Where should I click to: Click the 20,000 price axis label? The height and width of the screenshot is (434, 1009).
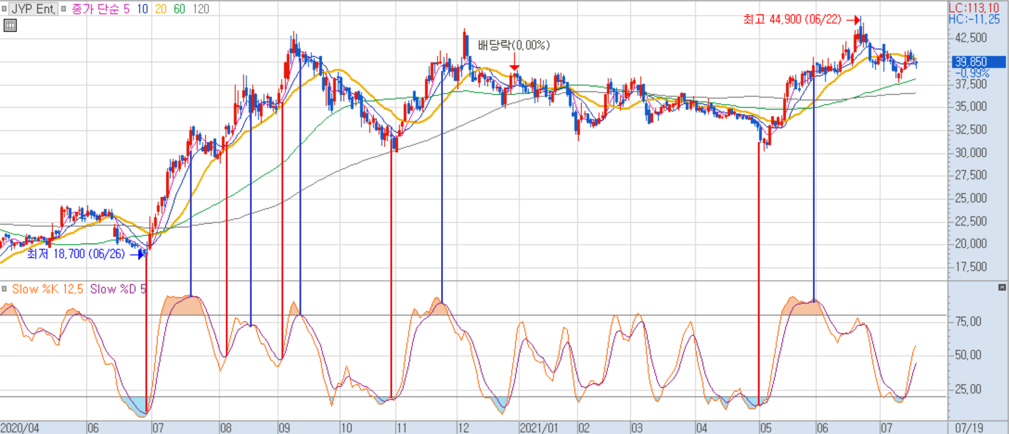click(x=971, y=244)
